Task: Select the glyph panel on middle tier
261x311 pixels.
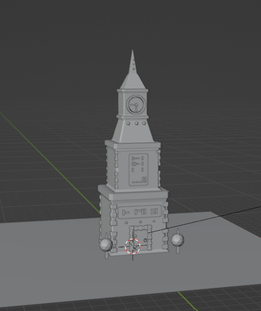Action: [139, 170]
